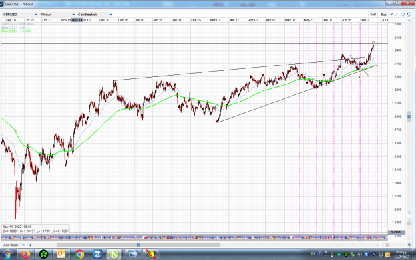
Task: Open Outlook from the taskbar
Action: pyautogui.click(x=61, y=255)
